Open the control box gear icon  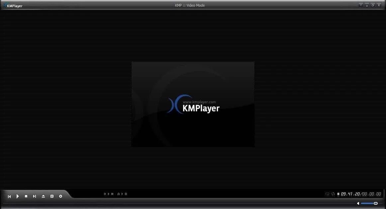60,196
